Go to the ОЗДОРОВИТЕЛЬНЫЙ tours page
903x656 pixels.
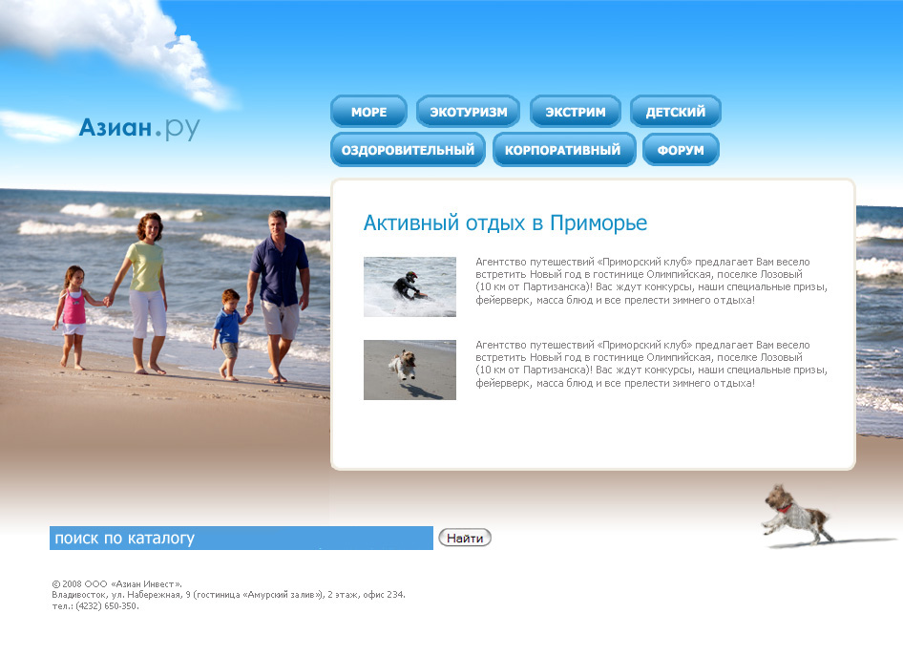coord(408,149)
